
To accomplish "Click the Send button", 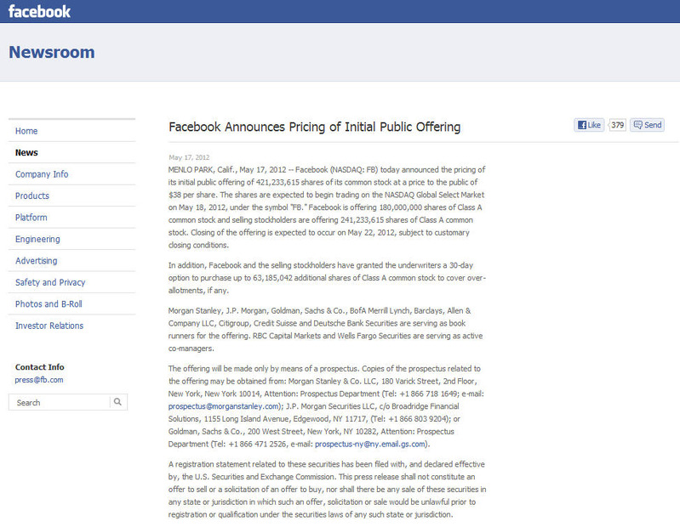I will pos(647,125).
